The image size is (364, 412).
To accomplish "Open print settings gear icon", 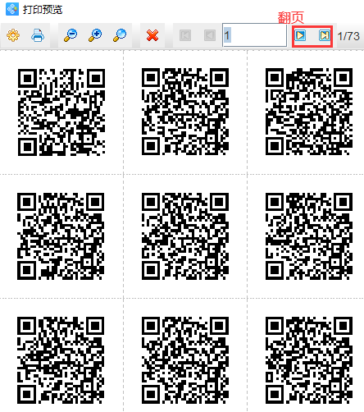I will click(x=13, y=35).
